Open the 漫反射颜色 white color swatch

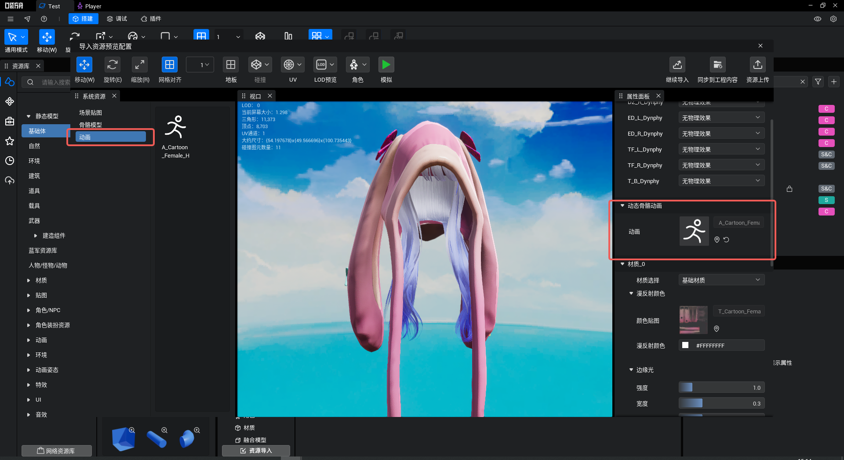(x=685, y=345)
